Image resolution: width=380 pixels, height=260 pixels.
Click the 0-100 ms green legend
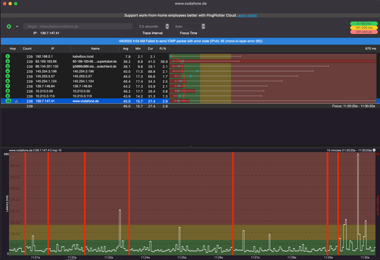coord(364,24)
